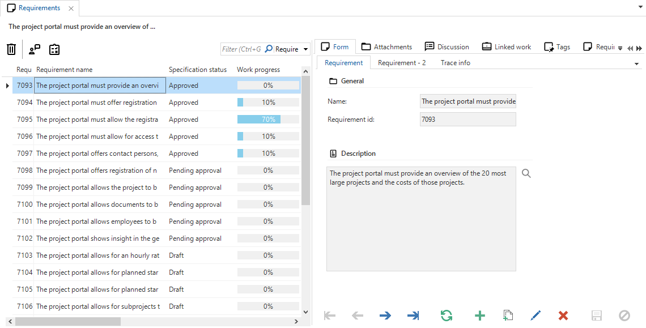This screenshot has height=328, width=646.
Task: Click the green plus add icon
Action: tap(479, 316)
